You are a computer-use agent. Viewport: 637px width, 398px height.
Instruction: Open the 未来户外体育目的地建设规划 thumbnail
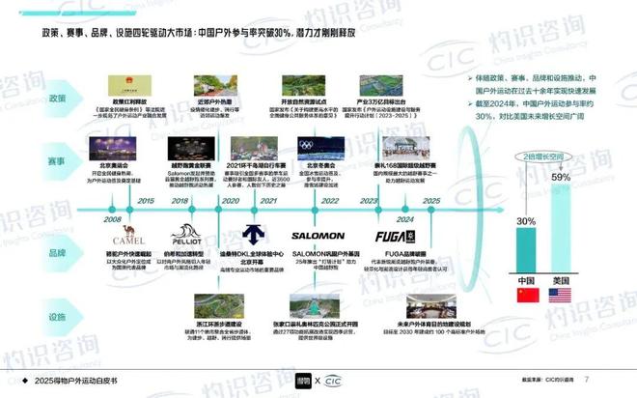pyautogui.click(x=431, y=306)
